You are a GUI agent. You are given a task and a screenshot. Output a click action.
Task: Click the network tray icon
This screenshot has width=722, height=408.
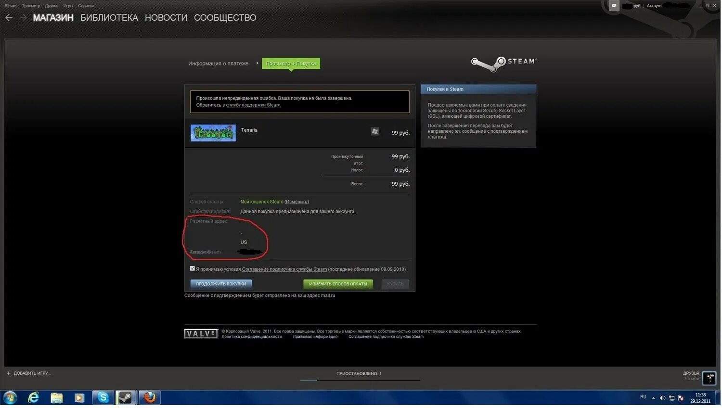(x=672, y=398)
